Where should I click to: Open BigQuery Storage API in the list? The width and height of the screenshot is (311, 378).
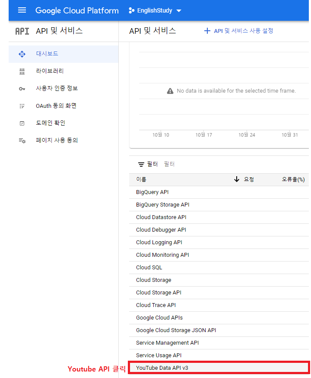coord(219,205)
